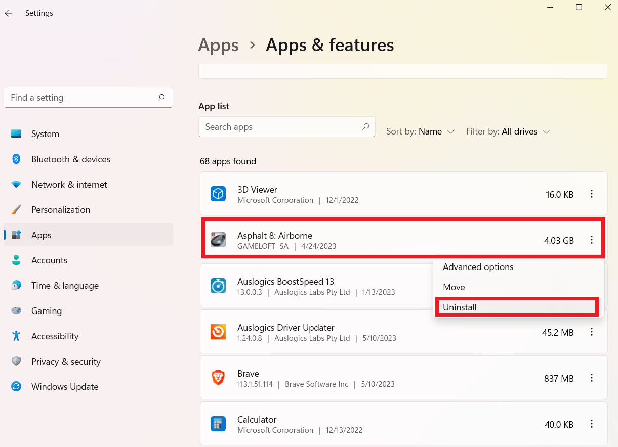Open three-dot menu for 3D Viewer
The width and height of the screenshot is (618, 447).
coord(592,194)
